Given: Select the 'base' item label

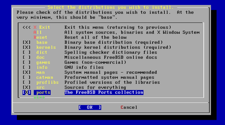Looking at the screenshot, I should click(x=42, y=43).
